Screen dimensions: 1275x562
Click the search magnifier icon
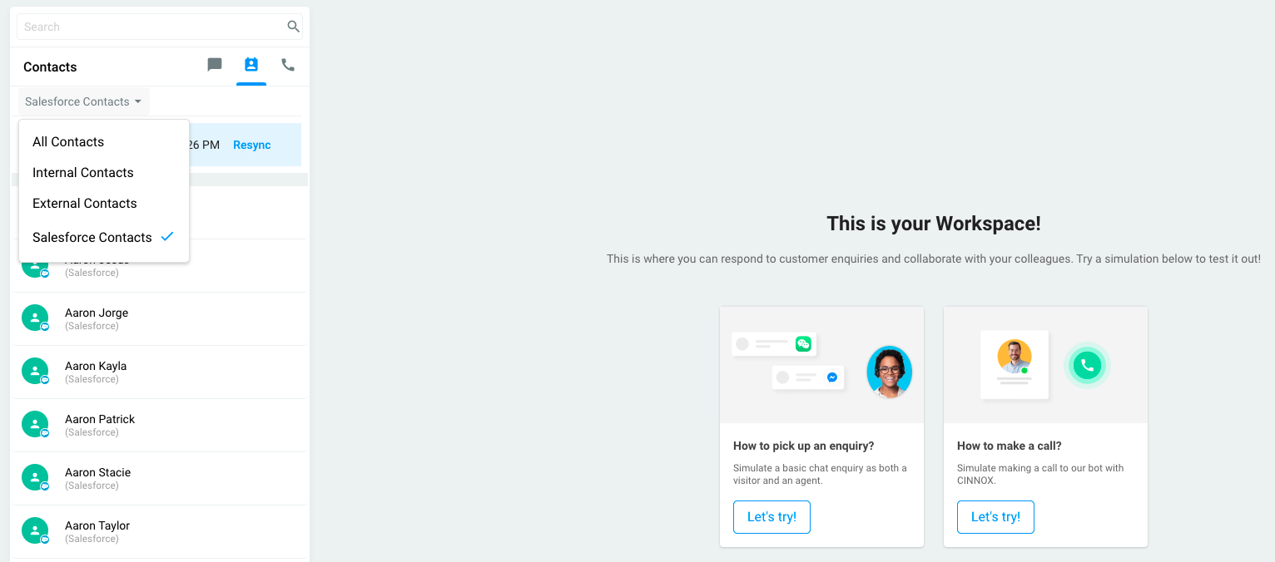(x=293, y=27)
